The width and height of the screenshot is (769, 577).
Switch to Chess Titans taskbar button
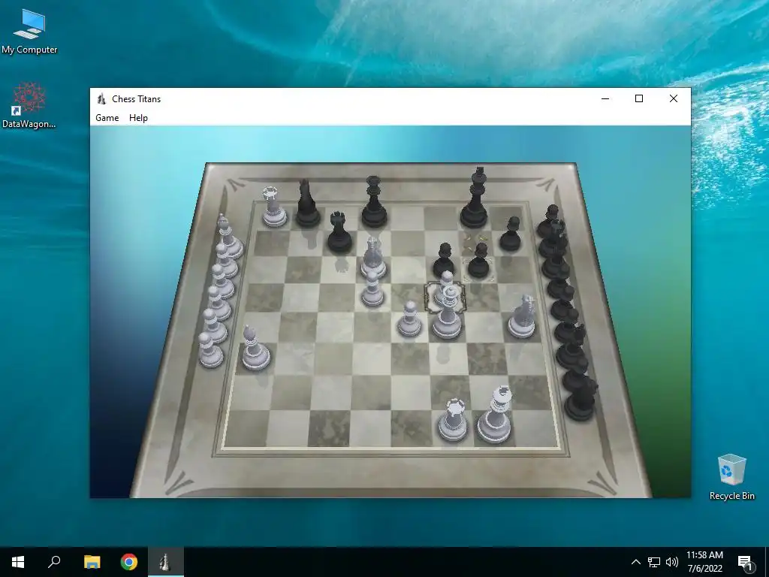[x=166, y=562]
